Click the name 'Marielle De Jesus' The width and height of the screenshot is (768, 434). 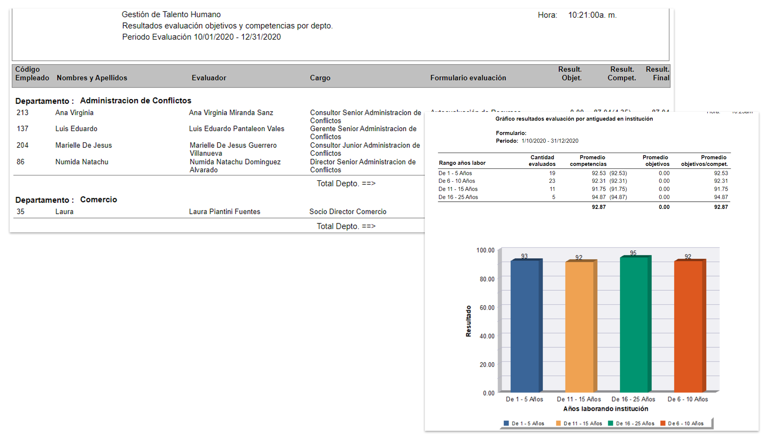tap(83, 145)
